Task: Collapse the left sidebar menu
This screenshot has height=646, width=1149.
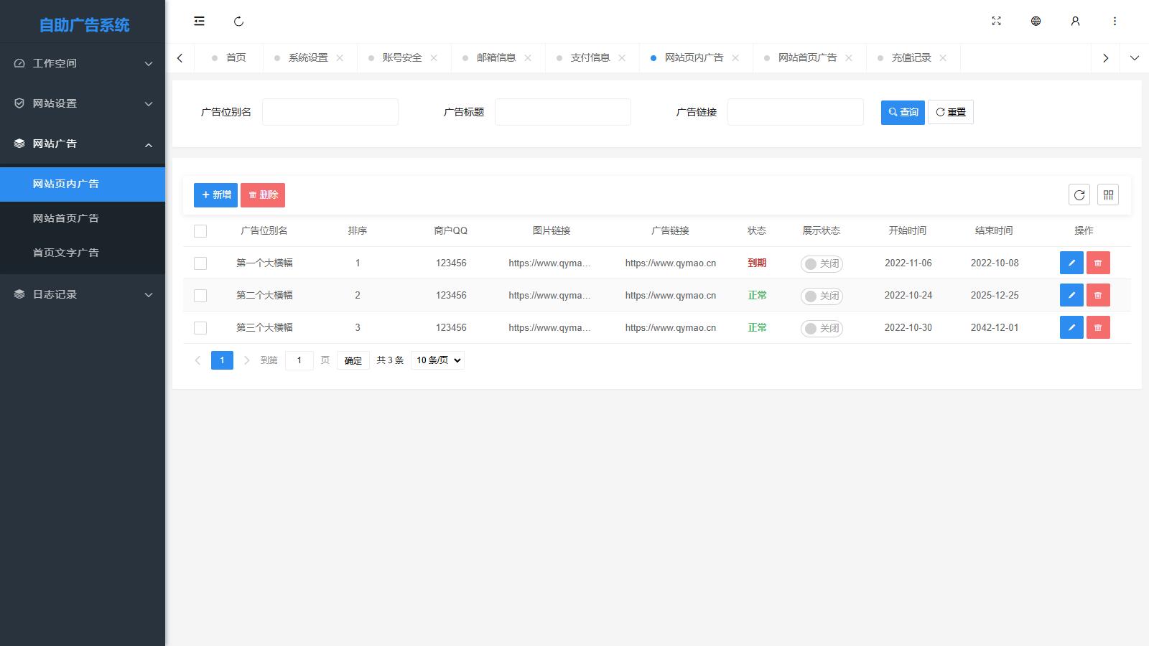Action: [x=199, y=22]
